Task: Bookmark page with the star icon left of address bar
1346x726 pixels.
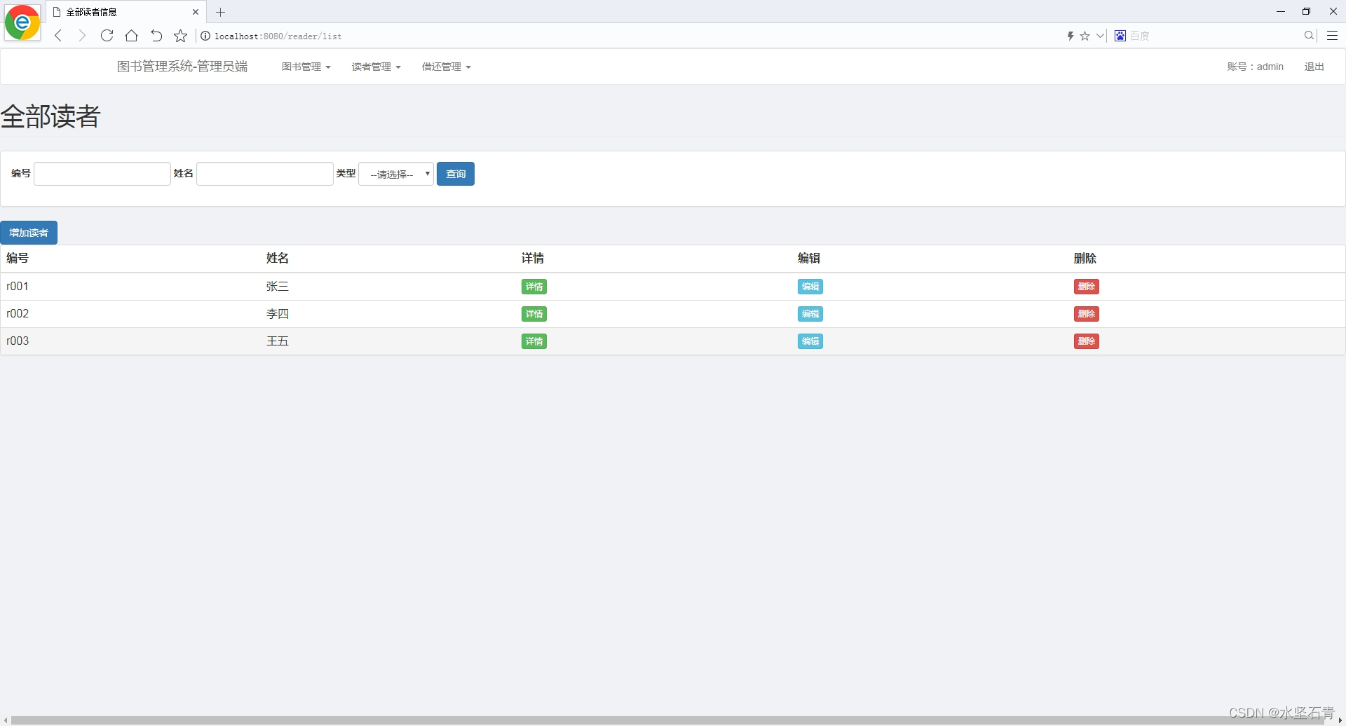Action: 181,36
